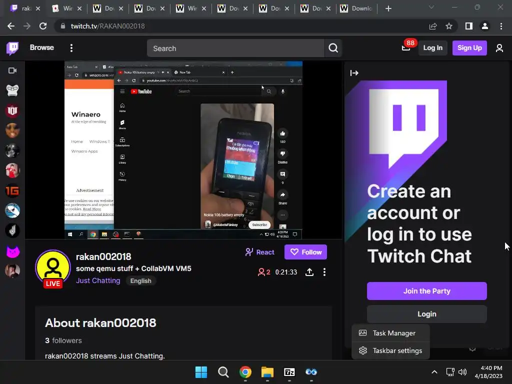This screenshot has width=512, height=384.
Task: Go forward with the browser forward arrow
Action: click(27, 26)
